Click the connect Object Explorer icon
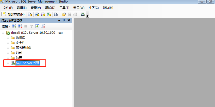The height and width of the screenshot is (107, 215). click(x=14, y=26)
